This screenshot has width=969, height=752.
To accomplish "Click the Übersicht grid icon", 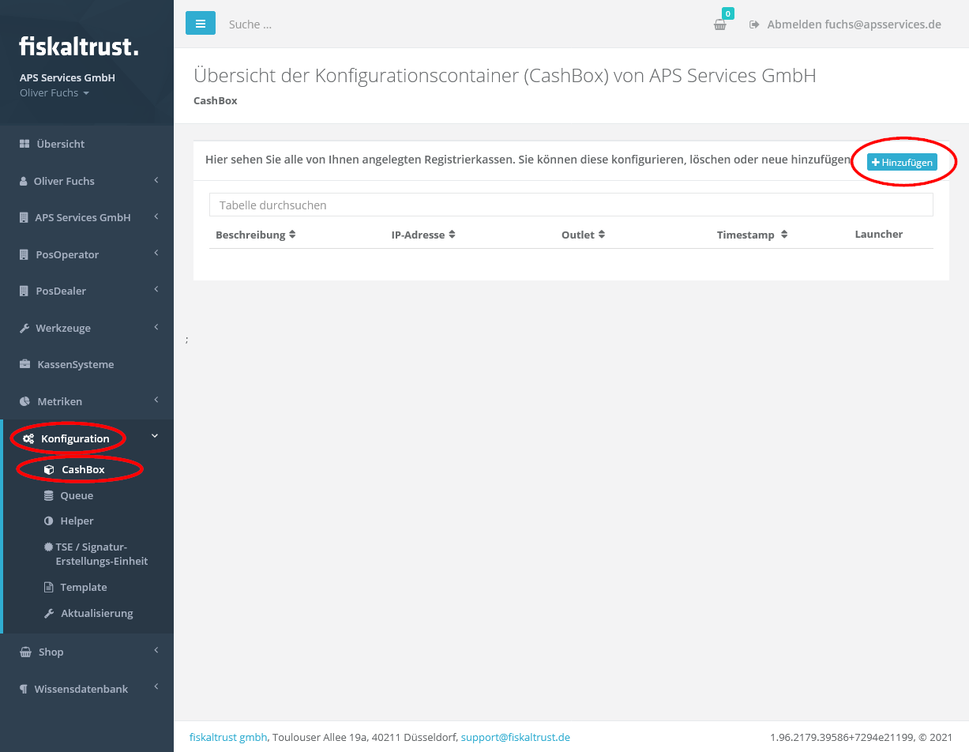I will point(24,145).
